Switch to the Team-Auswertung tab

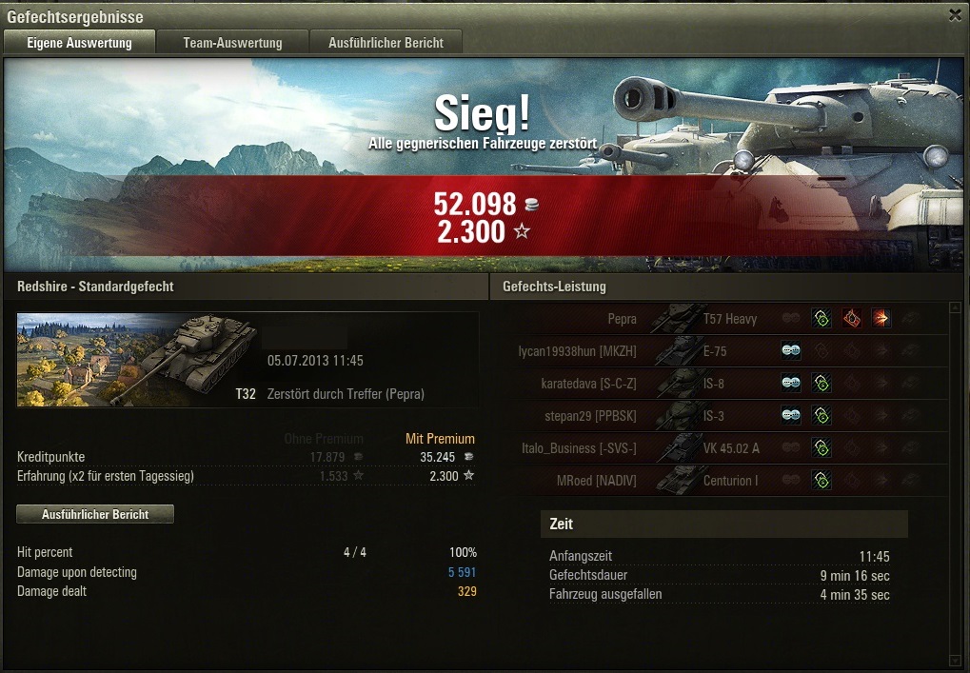pos(232,43)
